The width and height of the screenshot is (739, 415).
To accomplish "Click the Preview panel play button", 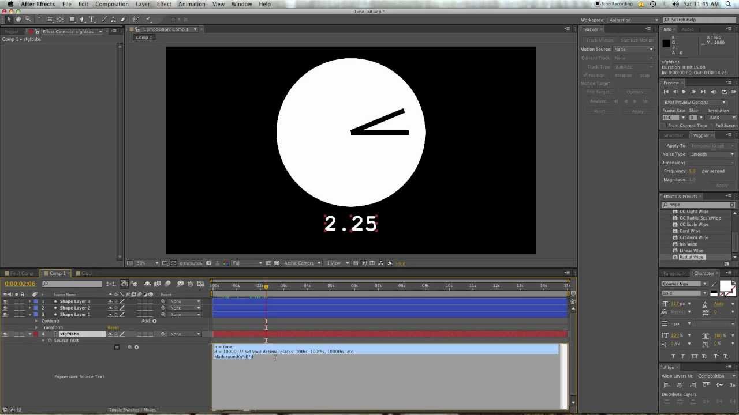I will click(684, 92).
